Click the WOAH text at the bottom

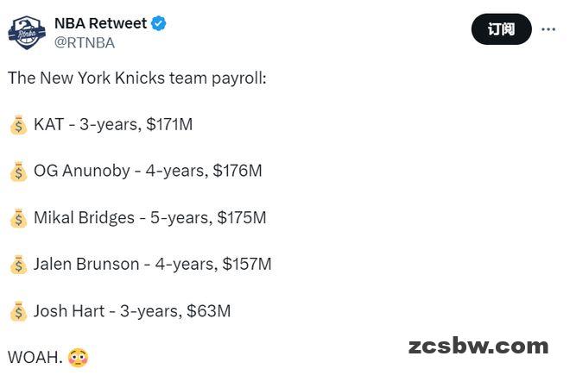pyautogui.click(x=35, y=358)
